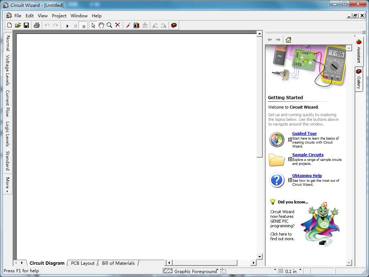Switch to the Bill of Materials tab

pos(118,263)
